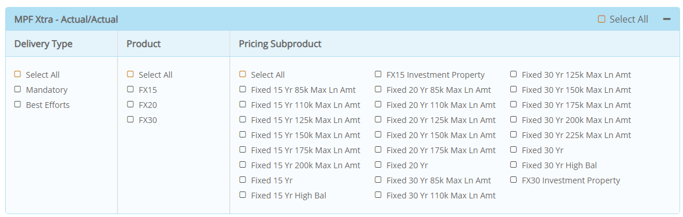This screenshot has width=683, height=217.
Task: Select Fixed 15 Yr 200k Max Ln Amt
Action: point(243,164)
